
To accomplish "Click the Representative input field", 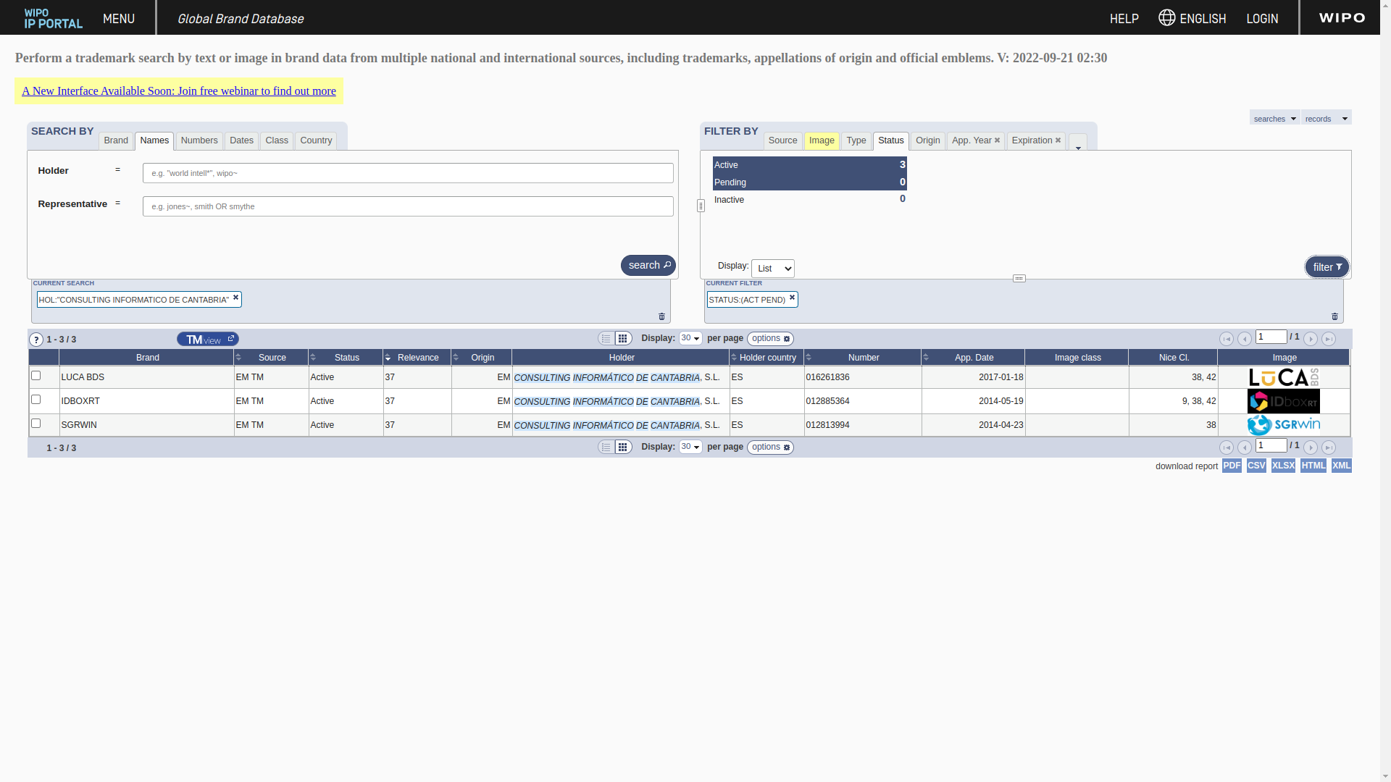I will coord(408,206).
